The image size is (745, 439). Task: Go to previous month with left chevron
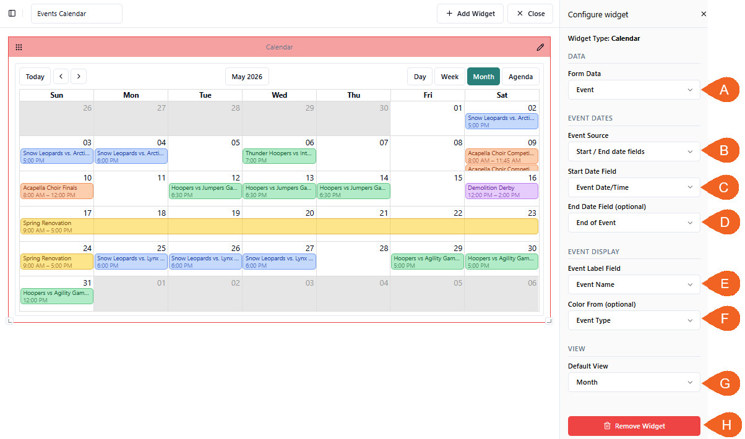click(61, 77)
